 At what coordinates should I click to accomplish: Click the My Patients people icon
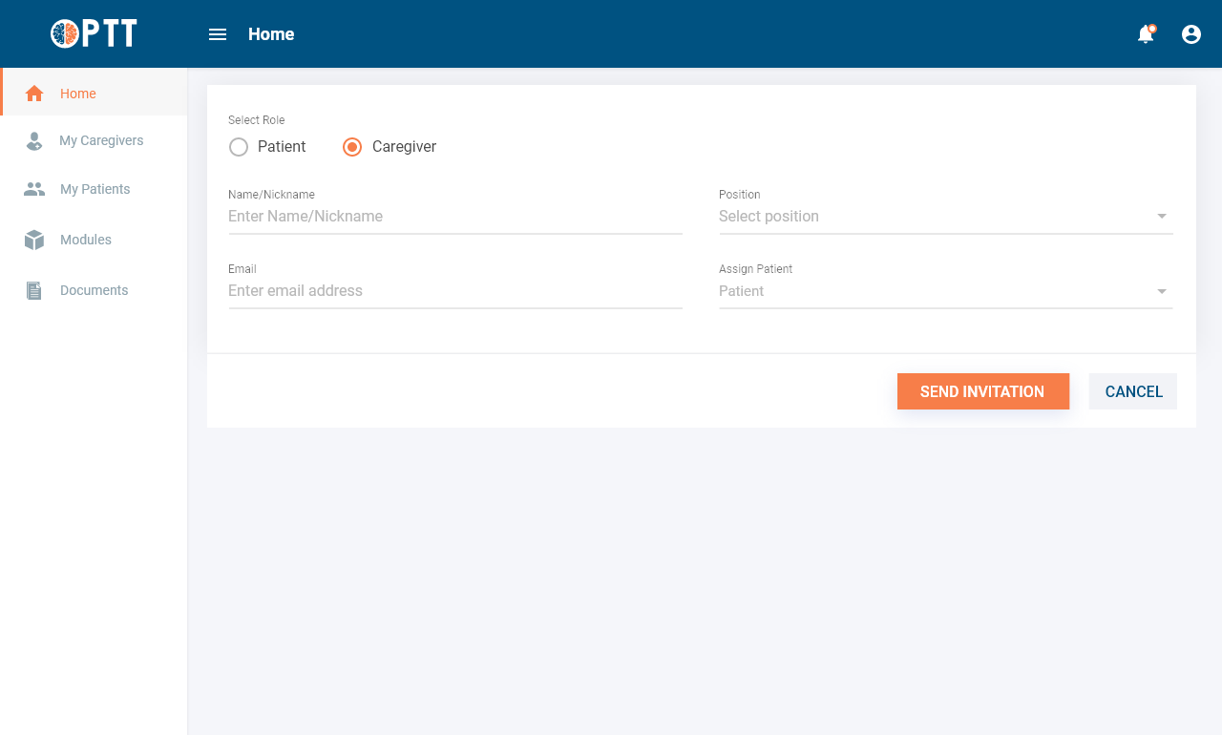pos(34,189)
